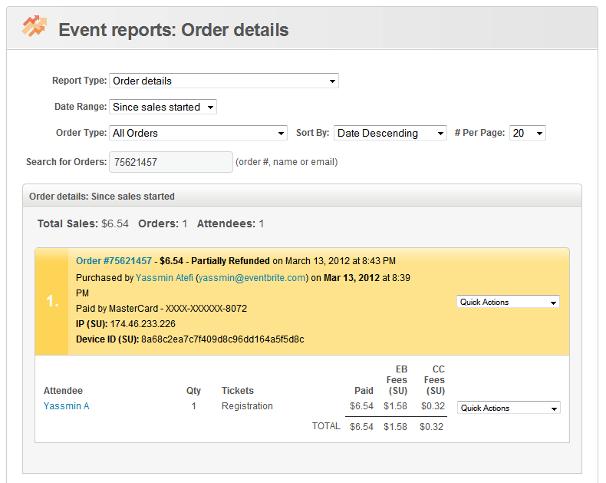
Task: Click the yassmin@eventbrite.com email link
Action: pos(252,278)
